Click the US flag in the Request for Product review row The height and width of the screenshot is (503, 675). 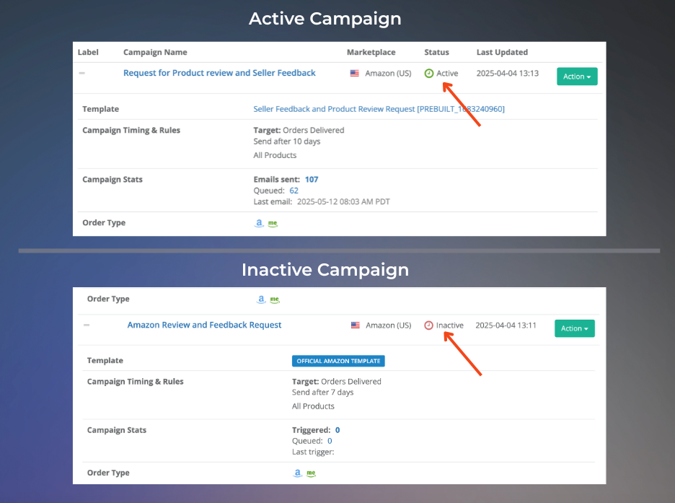(354, 73)
